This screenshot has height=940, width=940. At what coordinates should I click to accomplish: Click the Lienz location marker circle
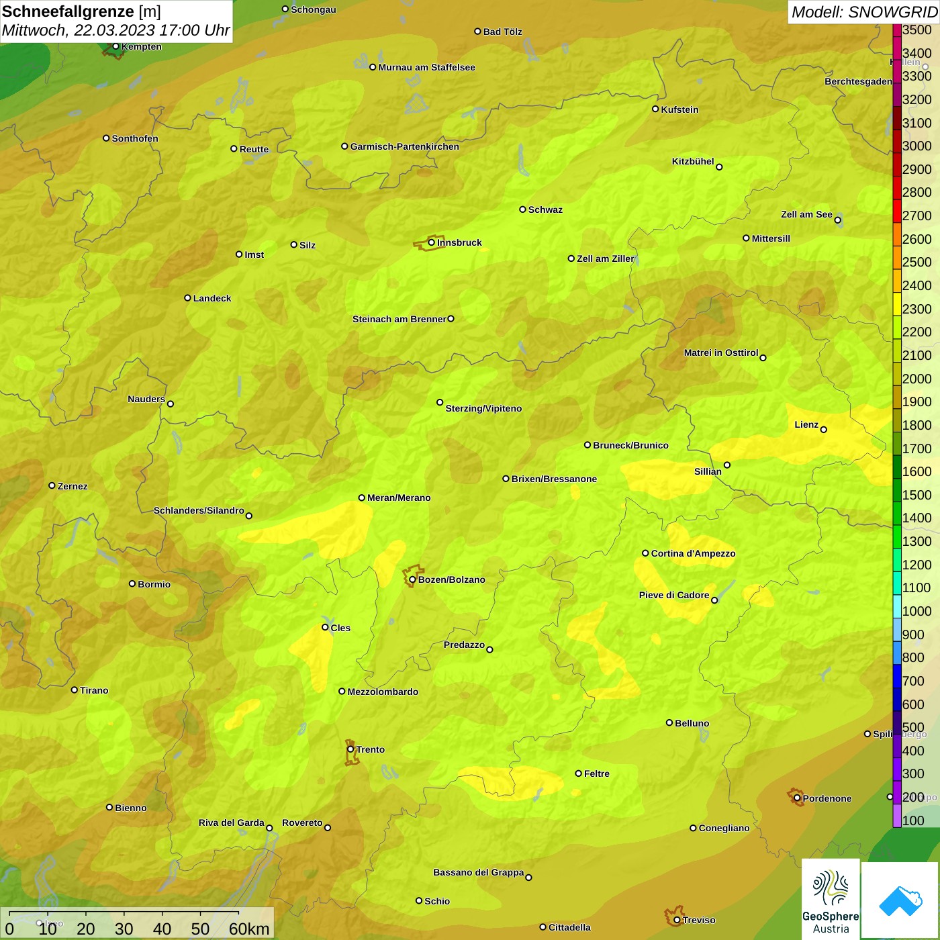tap(824, 430)
